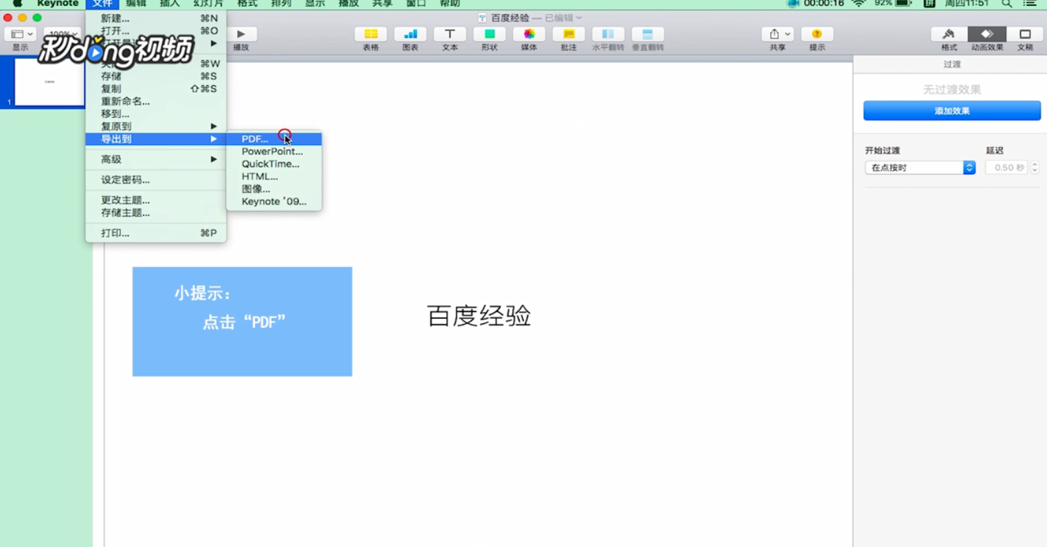Open the 帮助 menu
This screenshot has width=1047, height=547.
click(450, 3)
